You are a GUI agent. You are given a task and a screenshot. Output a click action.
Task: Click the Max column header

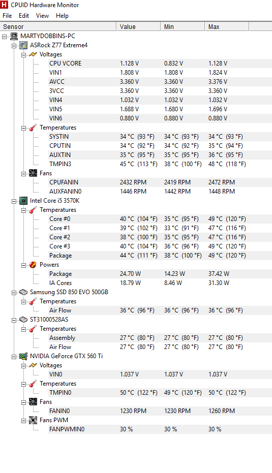(x=227, y=26)
